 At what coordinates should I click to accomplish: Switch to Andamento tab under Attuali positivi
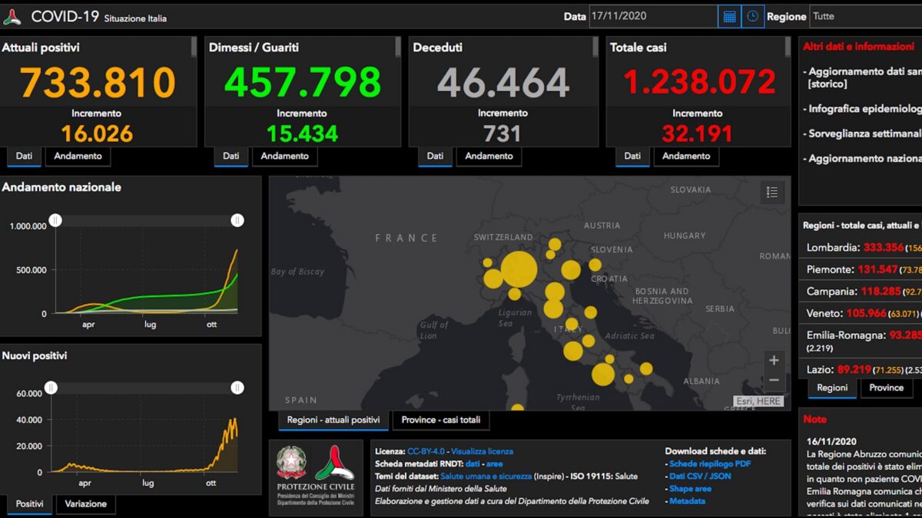(78, 156)
